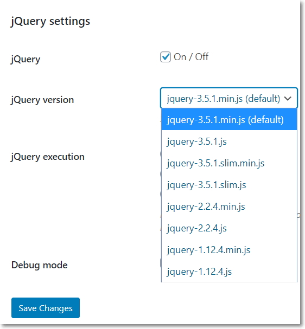This screenshot has height=329, width=305.
Task: Choose jquery-2.2.4.min.js option
Action: pos(229,207)
